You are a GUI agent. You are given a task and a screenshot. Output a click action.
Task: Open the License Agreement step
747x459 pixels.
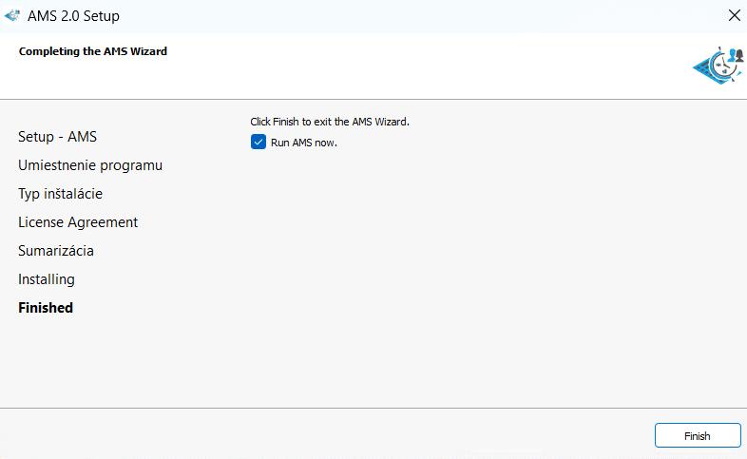click(x=78, y=222)
